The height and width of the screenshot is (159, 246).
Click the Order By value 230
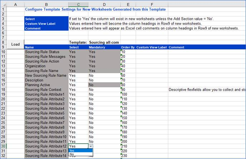(128, 156)
